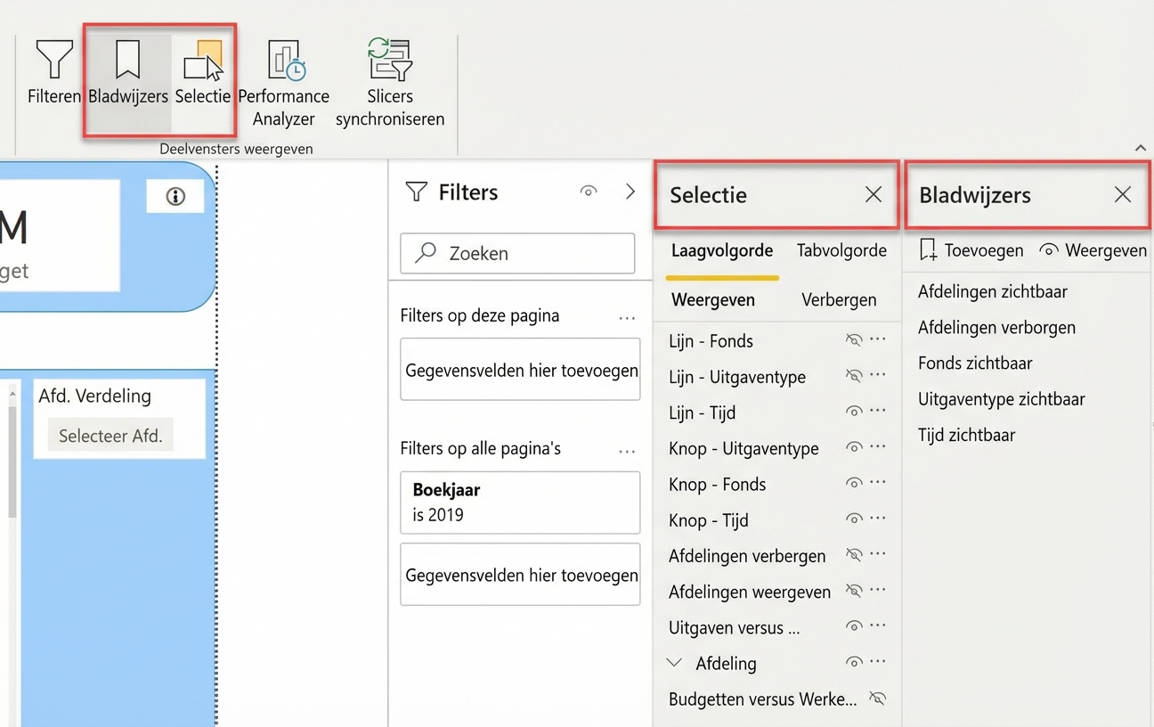This screenshot has width=1154, height=727.
Task: Click the info icon on report canvas
Action: [175, 197]
